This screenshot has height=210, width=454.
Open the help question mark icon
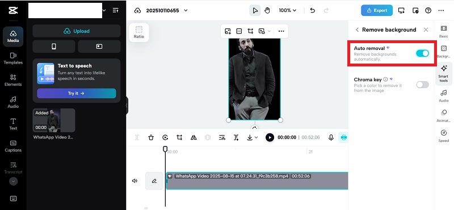[428, 10]
